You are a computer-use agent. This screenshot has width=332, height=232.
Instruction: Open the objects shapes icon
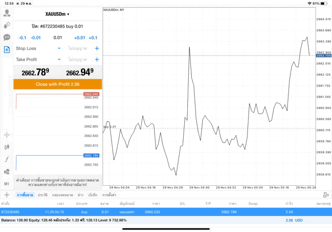[x=7, y=171]
